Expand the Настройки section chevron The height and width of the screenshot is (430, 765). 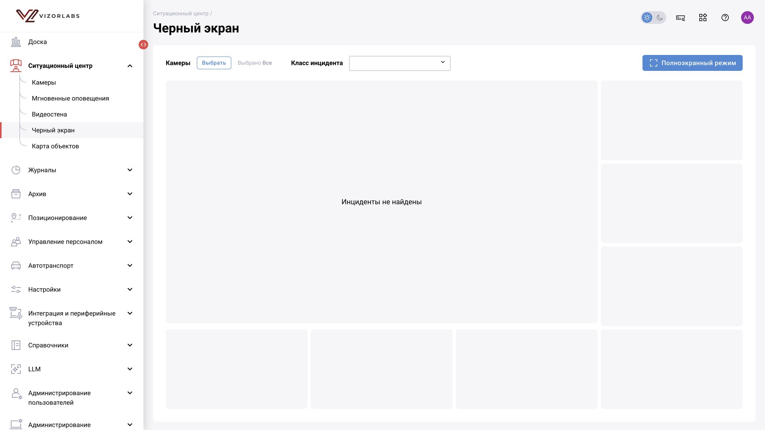[130, 289]
